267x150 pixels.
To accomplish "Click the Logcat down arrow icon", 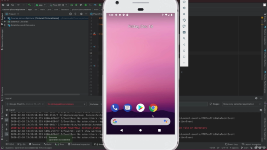I will [x=7, y=129].
